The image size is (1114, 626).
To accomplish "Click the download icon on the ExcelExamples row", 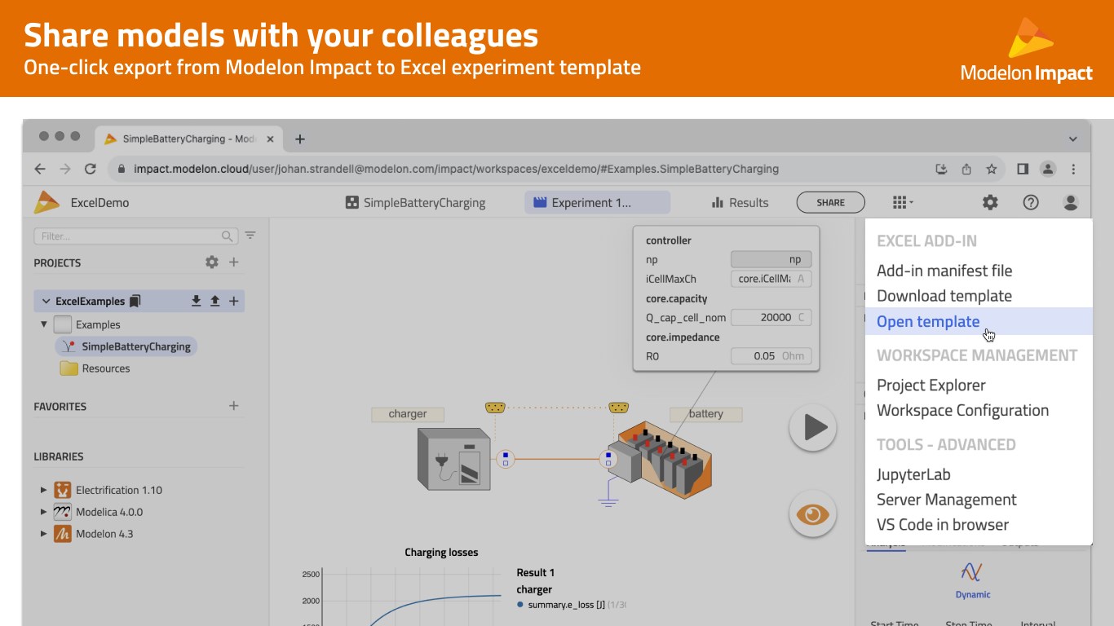I will (x=196, y=301).
